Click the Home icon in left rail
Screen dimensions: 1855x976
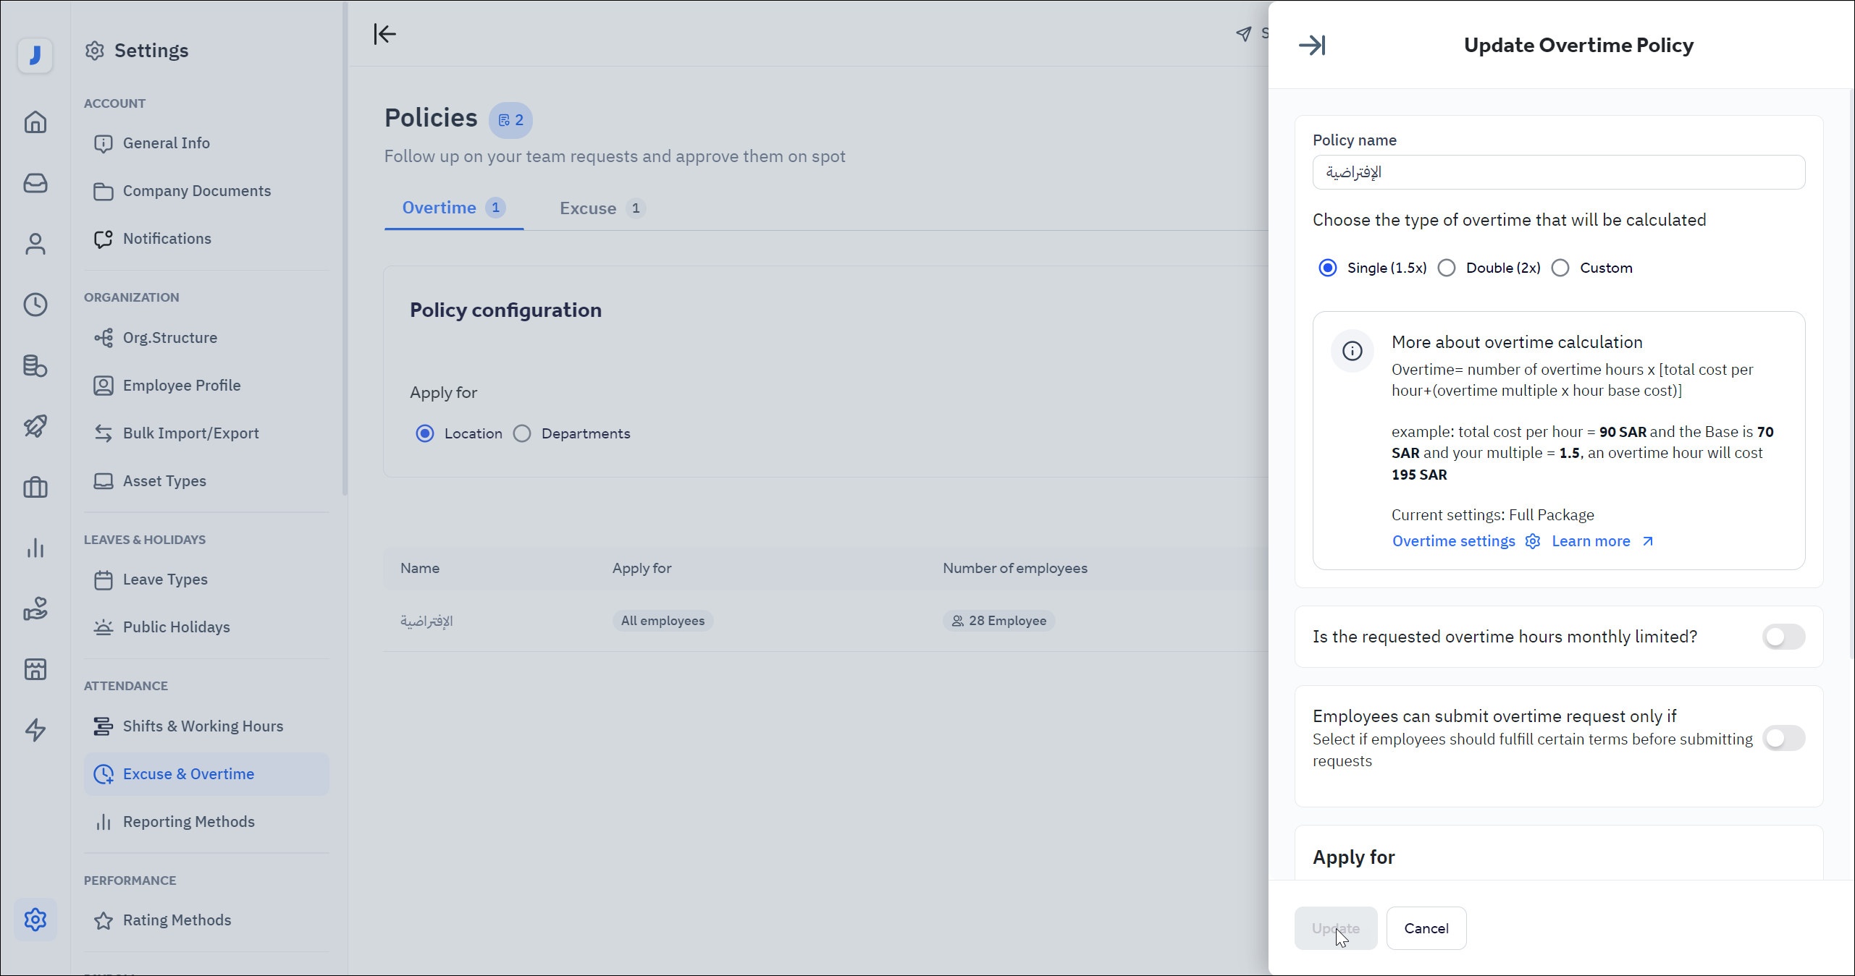tap(35, 122)
